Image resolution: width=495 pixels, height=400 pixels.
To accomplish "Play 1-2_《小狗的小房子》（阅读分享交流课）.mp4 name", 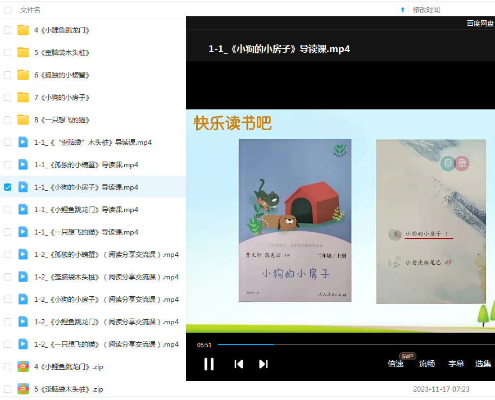I will (106, 300).
